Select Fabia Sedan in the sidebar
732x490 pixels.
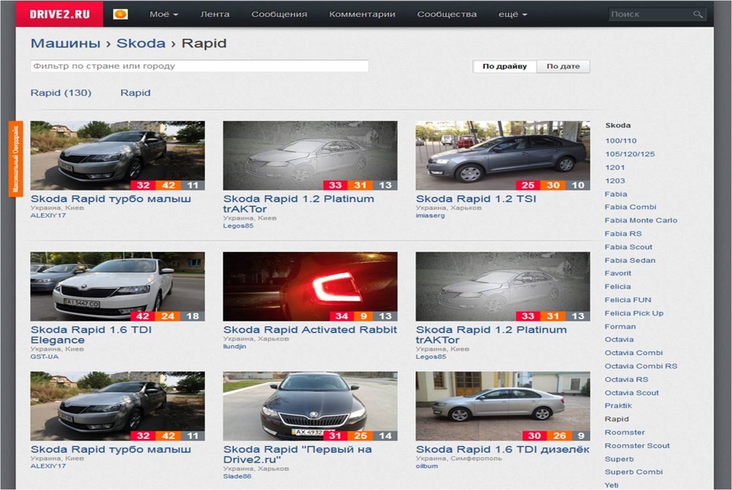[630, 261]
